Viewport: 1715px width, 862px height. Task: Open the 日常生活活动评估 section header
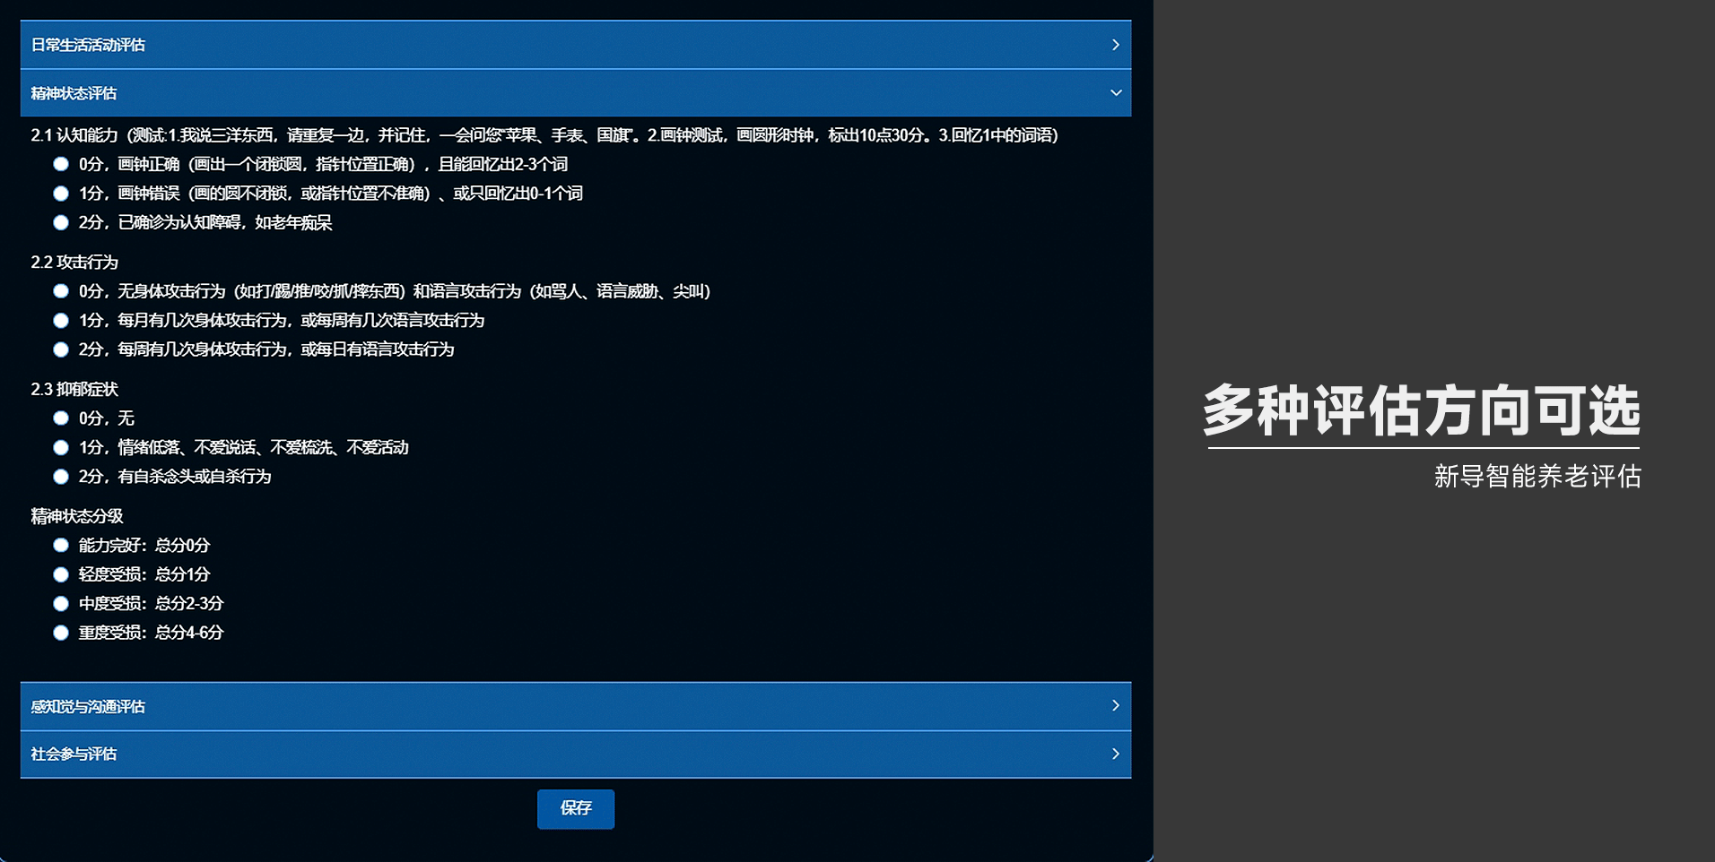pos(576,45)
